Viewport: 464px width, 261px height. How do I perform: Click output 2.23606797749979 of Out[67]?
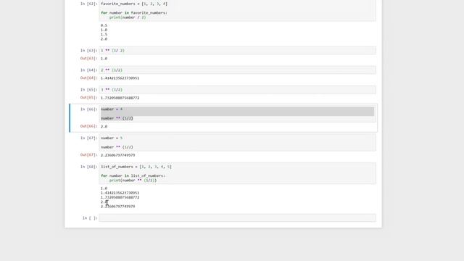(x=117, y=155)
